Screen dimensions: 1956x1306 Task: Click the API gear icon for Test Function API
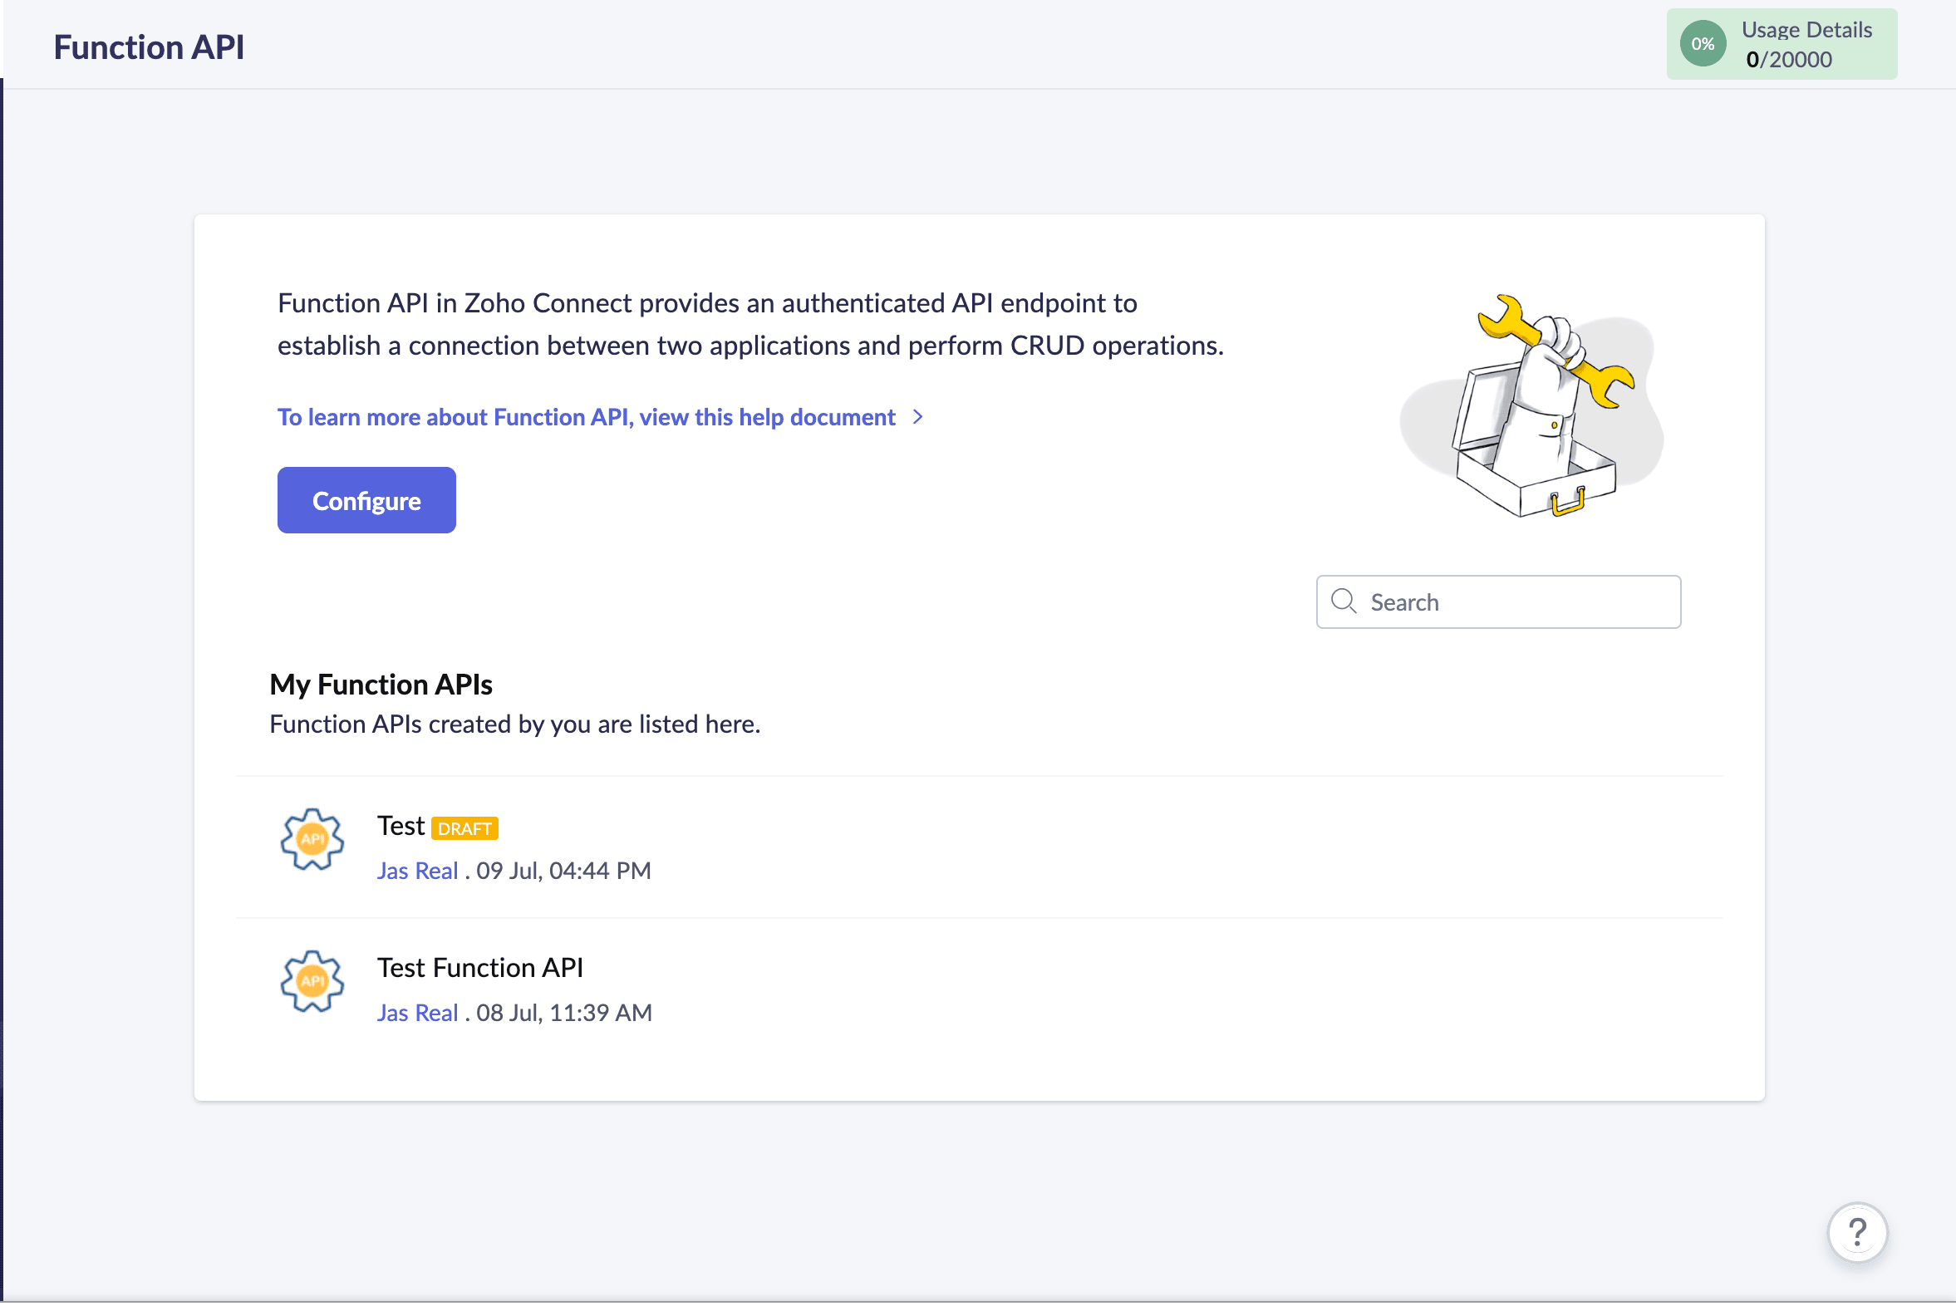(312, 983)
